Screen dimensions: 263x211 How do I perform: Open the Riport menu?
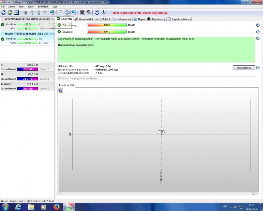pos(31,6)
